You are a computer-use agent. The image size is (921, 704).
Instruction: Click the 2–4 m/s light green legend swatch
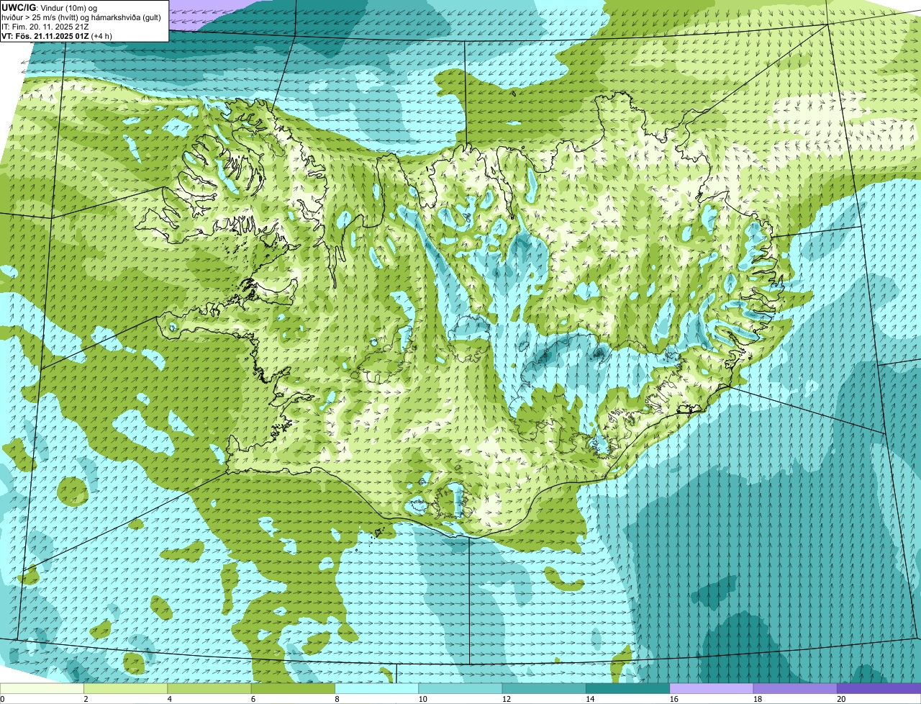coord(126,688)
